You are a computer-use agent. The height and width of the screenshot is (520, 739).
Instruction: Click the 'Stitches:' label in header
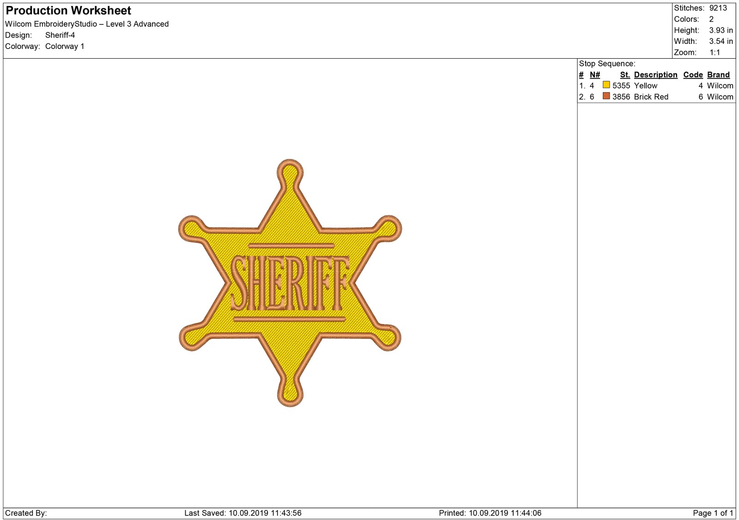689,8
